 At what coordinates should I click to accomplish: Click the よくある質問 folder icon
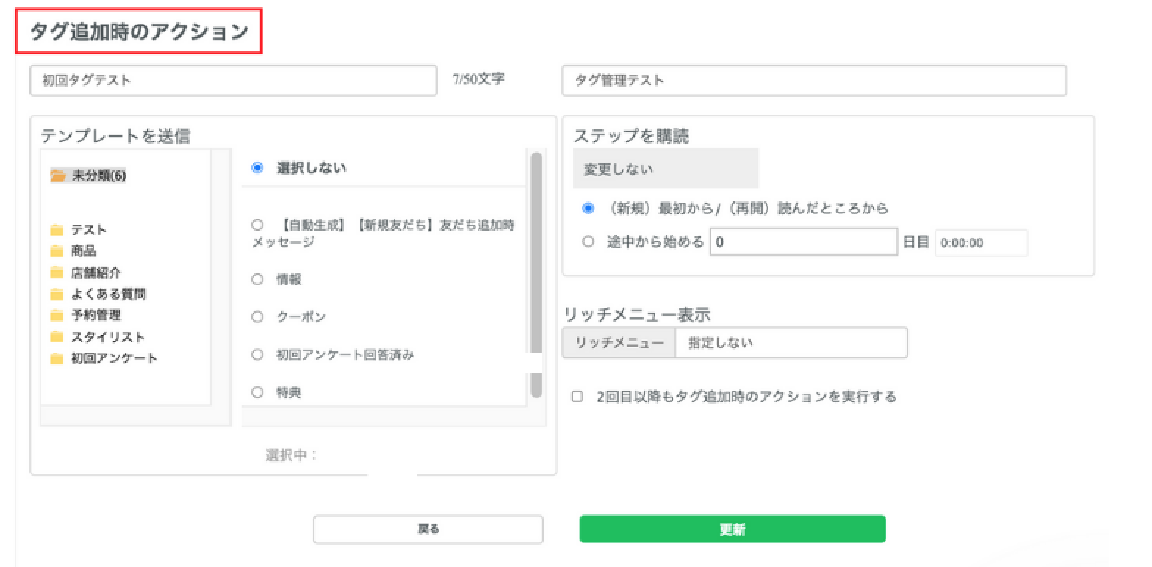pos(57,294)
